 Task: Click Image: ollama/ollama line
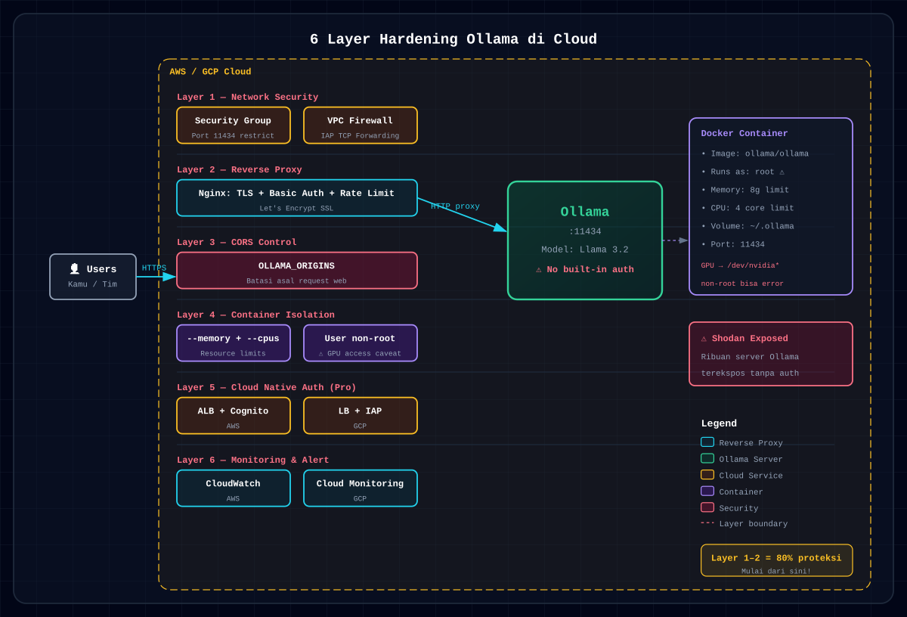755,153
